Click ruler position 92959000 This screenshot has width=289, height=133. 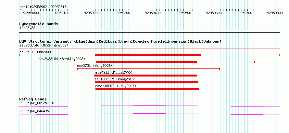[31, 13]
